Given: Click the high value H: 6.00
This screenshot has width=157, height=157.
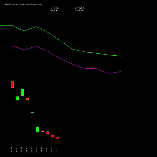Looking at the screenshot, I should pyautogui.click(x=79, y=8).
